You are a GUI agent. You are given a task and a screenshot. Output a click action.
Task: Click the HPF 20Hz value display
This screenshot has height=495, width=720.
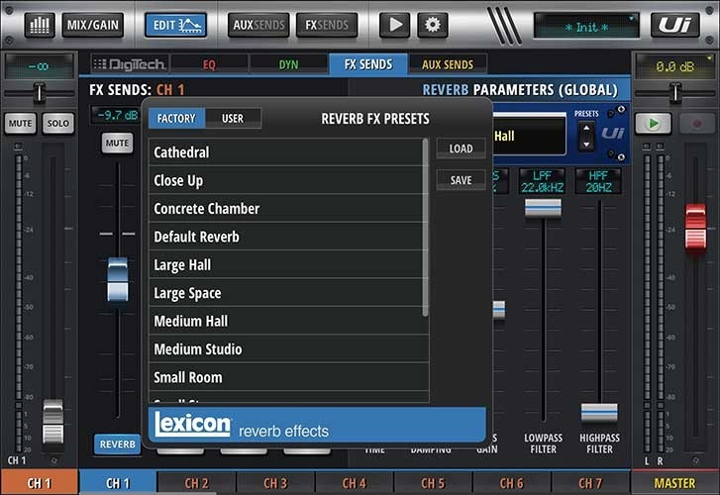(598, 181)
